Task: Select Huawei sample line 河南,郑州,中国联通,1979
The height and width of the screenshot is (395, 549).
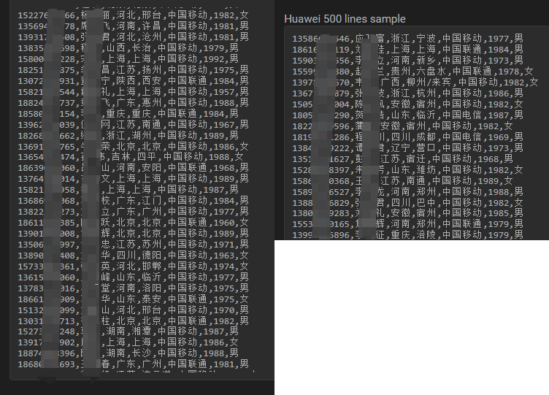Action: pyautogui.click(x=407, y=223)
